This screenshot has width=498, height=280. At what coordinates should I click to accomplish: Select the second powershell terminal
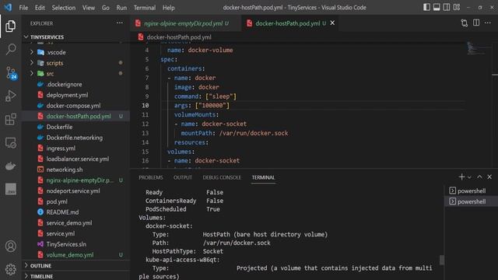click(x=471, y=201)
